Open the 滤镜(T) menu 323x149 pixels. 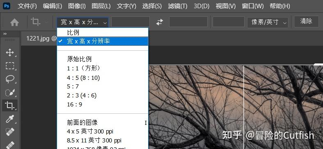178,6
